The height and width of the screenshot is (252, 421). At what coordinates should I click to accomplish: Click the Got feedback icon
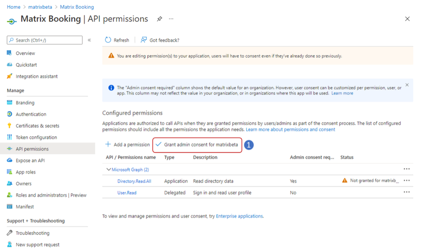[x=144, y=40]
